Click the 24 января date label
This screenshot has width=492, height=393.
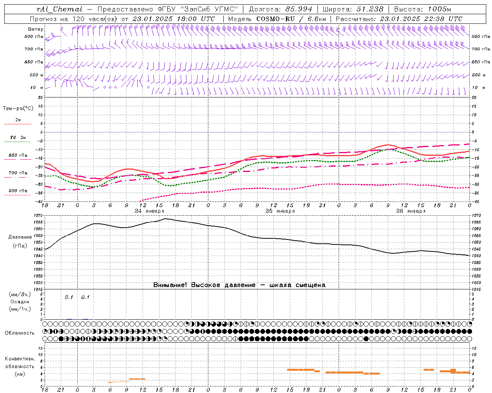149,211
